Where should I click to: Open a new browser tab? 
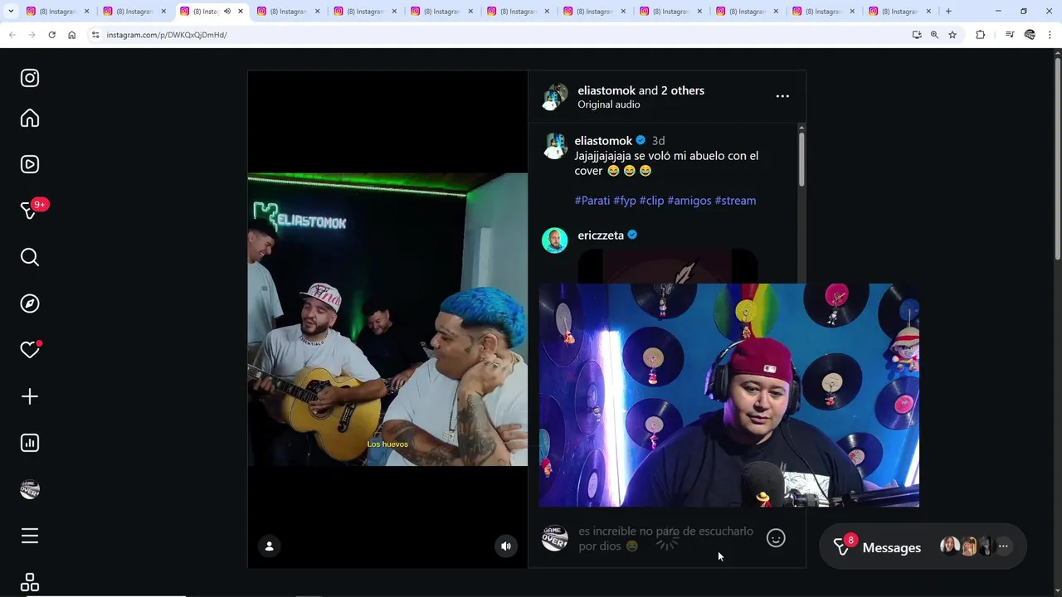(948, 12)
